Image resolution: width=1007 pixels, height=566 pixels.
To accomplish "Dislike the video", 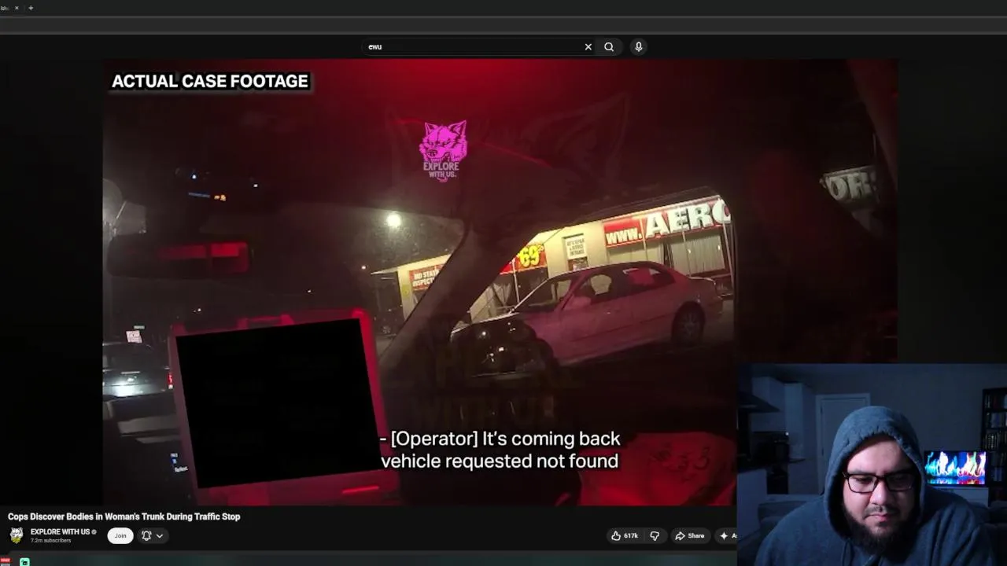I will 655,535.
